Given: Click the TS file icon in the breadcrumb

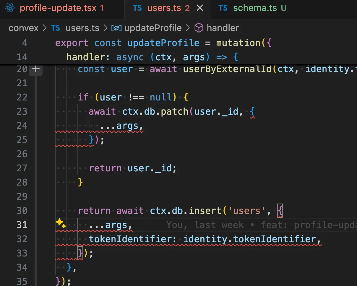Looking at the screenshot, I should coord(55,28).
